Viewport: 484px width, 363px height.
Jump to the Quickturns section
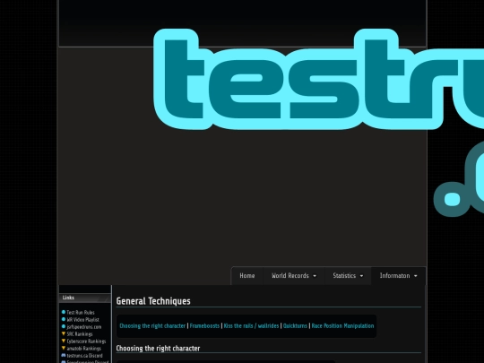click(x=295, y=326)
